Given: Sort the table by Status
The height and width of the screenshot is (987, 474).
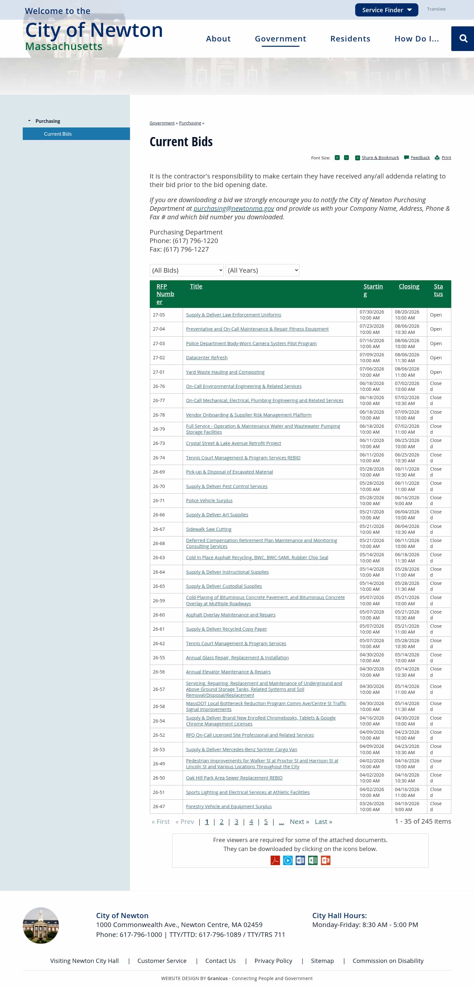Looking at the screenshot, I should (438, 290).
